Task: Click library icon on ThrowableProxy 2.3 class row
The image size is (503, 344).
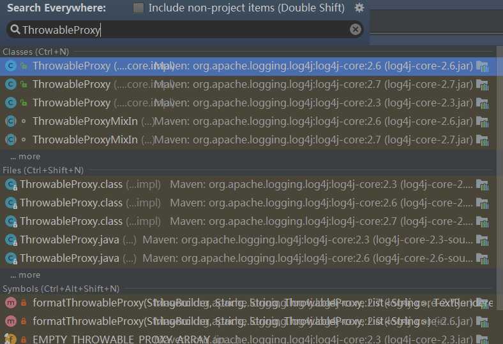Action: [483, 103]
